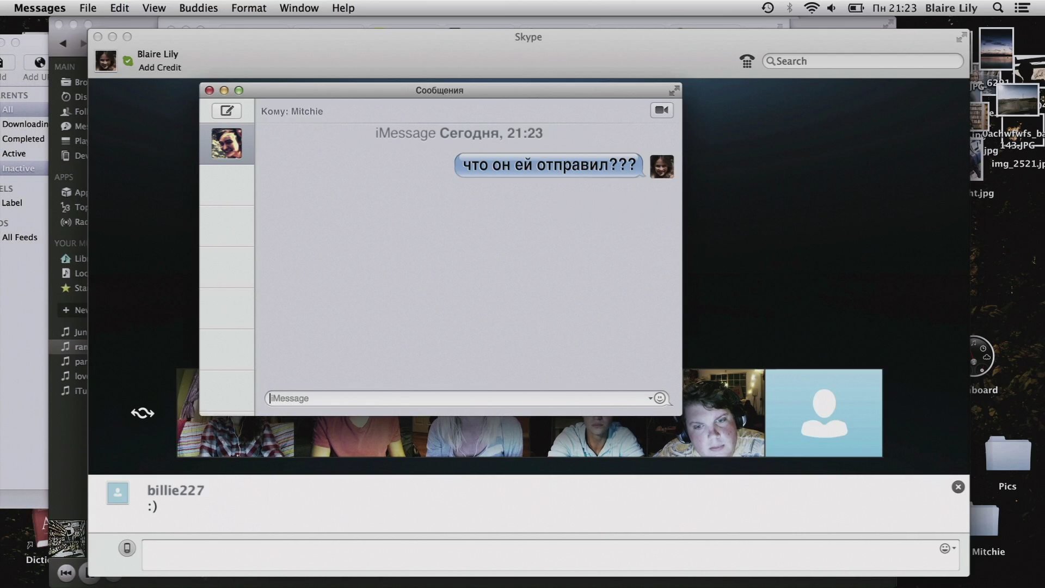Open Spotlight search in menu bar

[x=998, y=8]
